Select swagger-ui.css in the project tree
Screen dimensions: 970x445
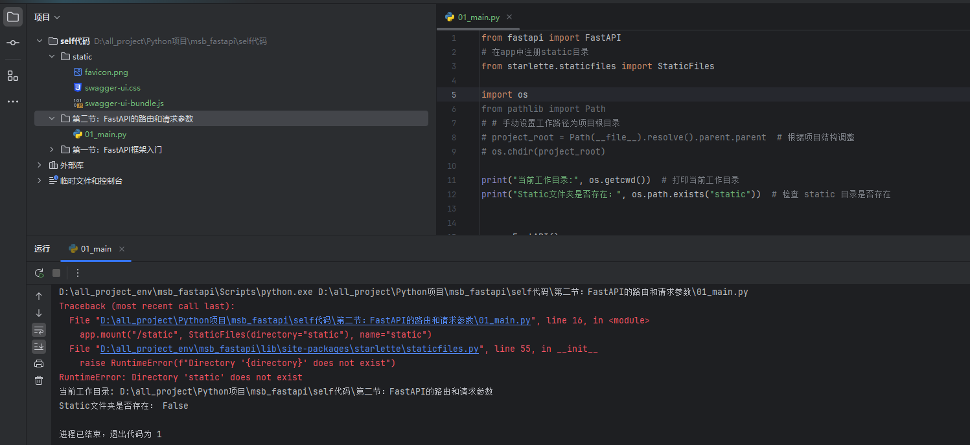pyautogui.click(x=112, y=88)
